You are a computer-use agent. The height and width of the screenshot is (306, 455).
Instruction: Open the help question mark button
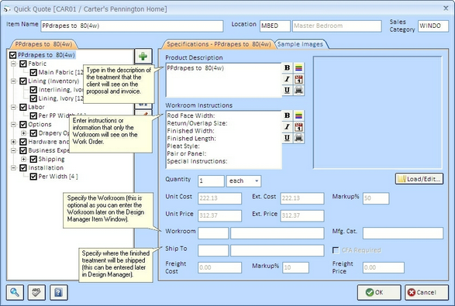coord(58,292)
